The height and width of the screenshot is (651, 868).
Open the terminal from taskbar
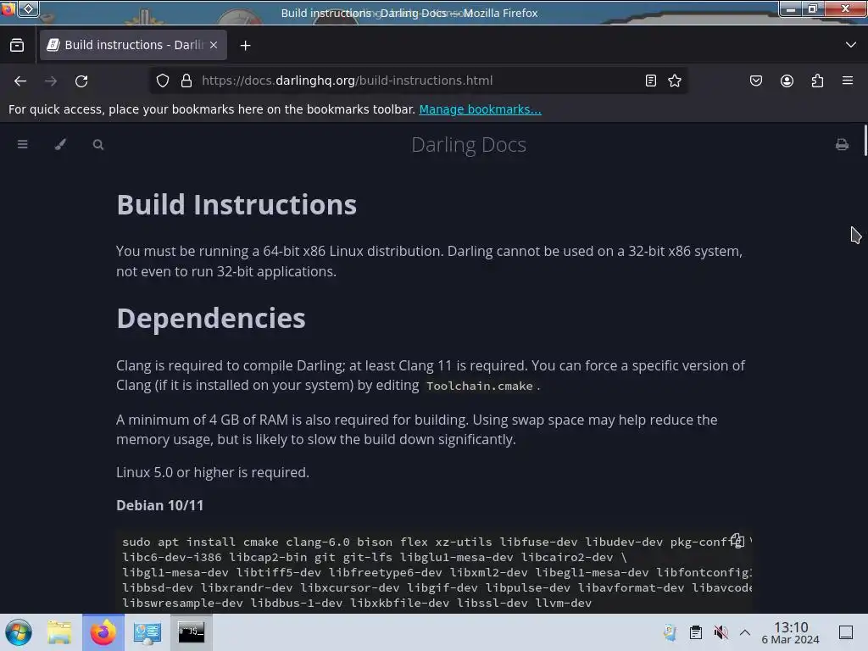coord(191,632)
